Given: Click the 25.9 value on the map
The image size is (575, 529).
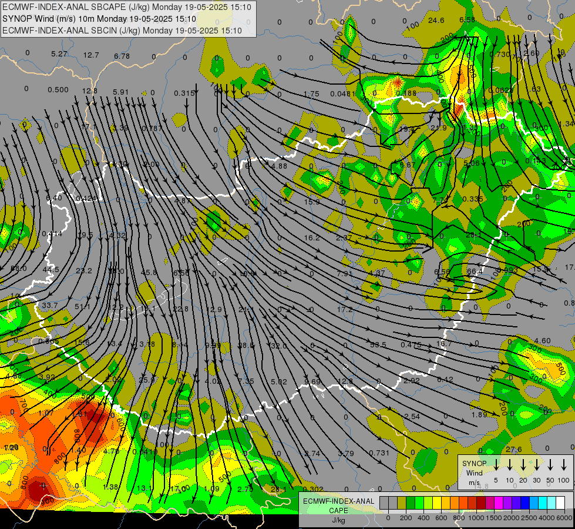Looking at the screenshot, I should coord(147,380).
